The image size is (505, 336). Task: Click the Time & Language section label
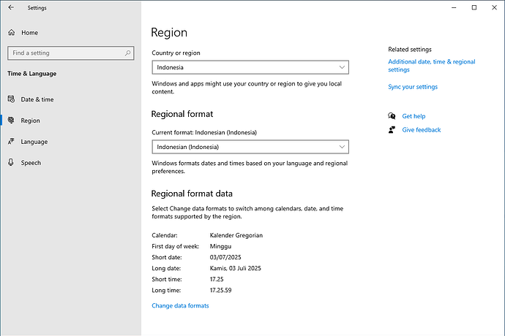[32, 74]
